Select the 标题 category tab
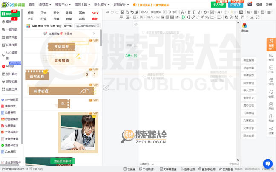Image resolution: width=276 pixels, height=172 pixels. (31, 13)
